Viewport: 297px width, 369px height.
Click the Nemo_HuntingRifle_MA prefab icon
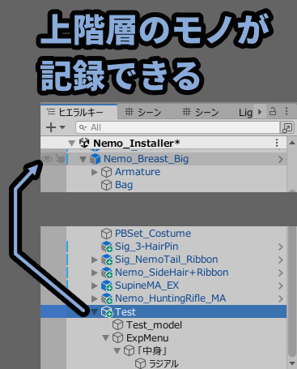click(107, 298)
